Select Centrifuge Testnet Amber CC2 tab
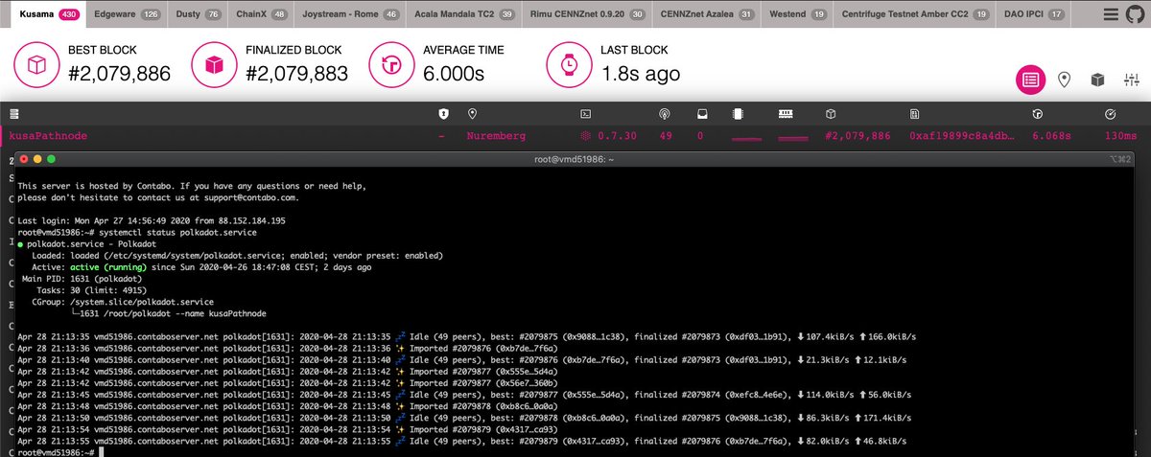 pos(916,14)
